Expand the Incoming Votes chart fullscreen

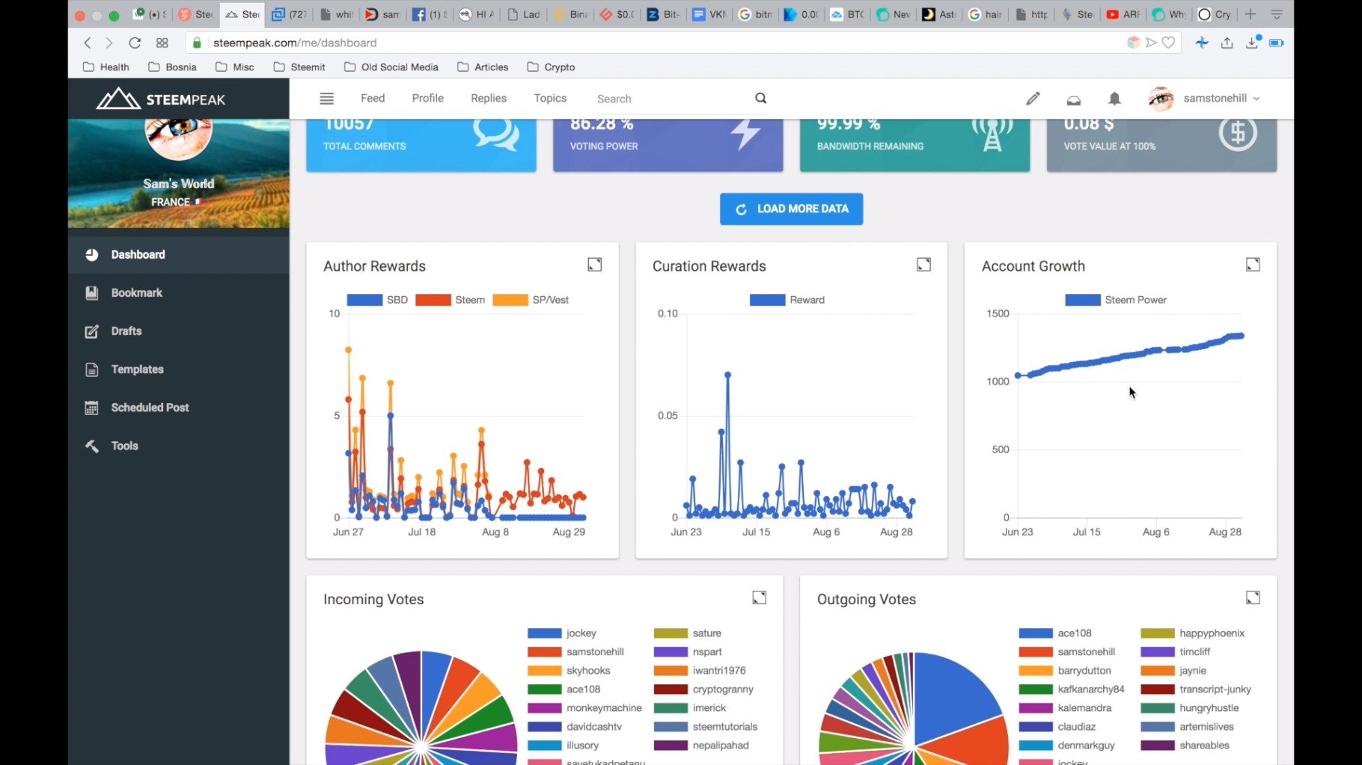(x=759, y=597)
